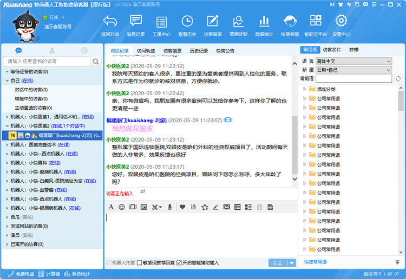This screenshot has height=279, width=406.
Task: Switch to the 访问轨迹 tab
Action: (x=146, y=51)
